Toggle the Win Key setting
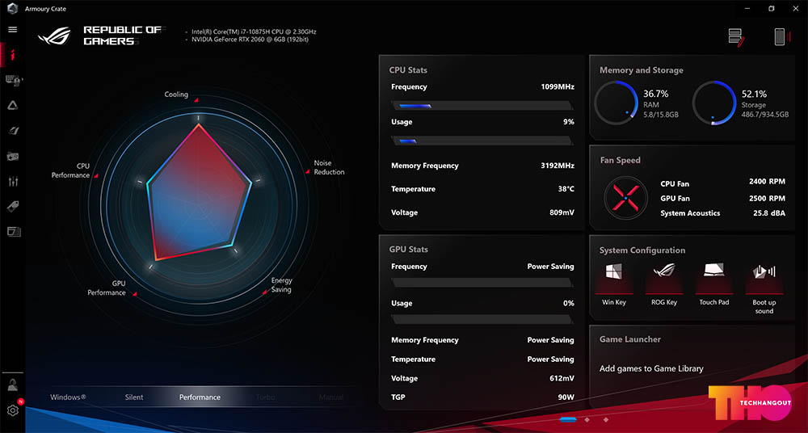Viewport: 808px width, 433px height. click(614, 284)
